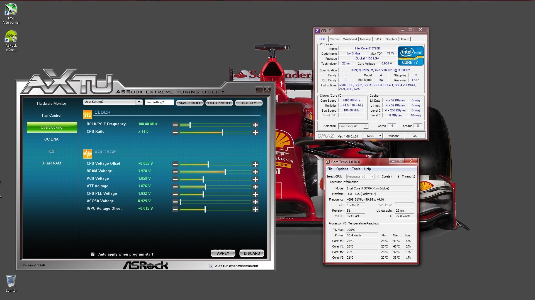535x300 pixels.
Task: Increase CPU PLL Voltage with plus button
Action: click(255, 194)
